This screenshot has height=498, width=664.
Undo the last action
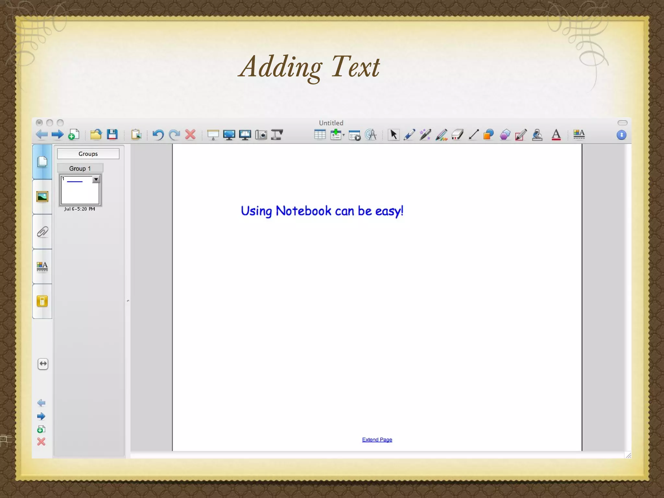point(158,135)
